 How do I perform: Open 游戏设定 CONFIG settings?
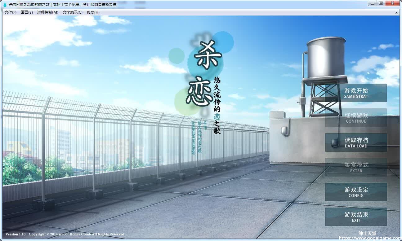coord(356,192)
